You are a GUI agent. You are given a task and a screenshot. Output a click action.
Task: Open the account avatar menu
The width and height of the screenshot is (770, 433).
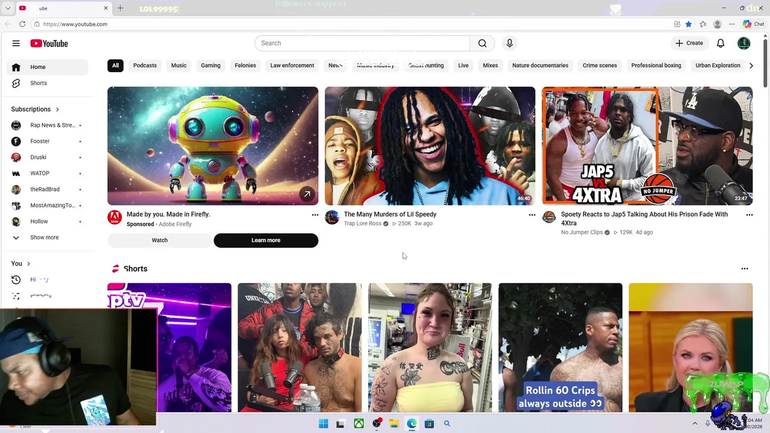(x=744, y=43)
